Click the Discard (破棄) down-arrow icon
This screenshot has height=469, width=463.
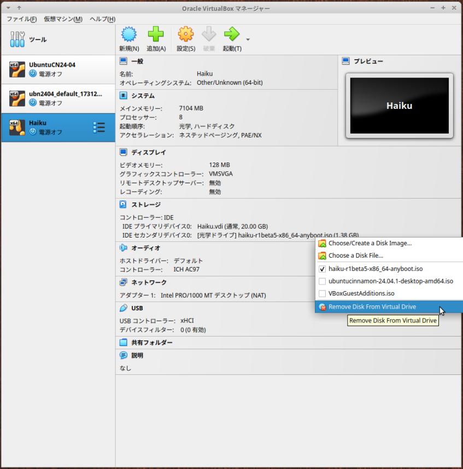[209, 34]
